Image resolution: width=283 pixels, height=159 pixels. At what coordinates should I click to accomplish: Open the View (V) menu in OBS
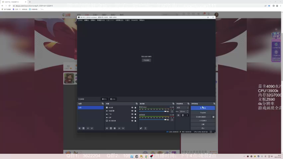(93, 20)
